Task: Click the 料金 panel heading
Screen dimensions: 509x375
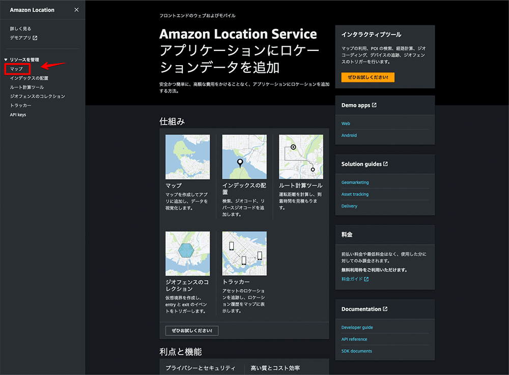Action: (x=347, y=235)
